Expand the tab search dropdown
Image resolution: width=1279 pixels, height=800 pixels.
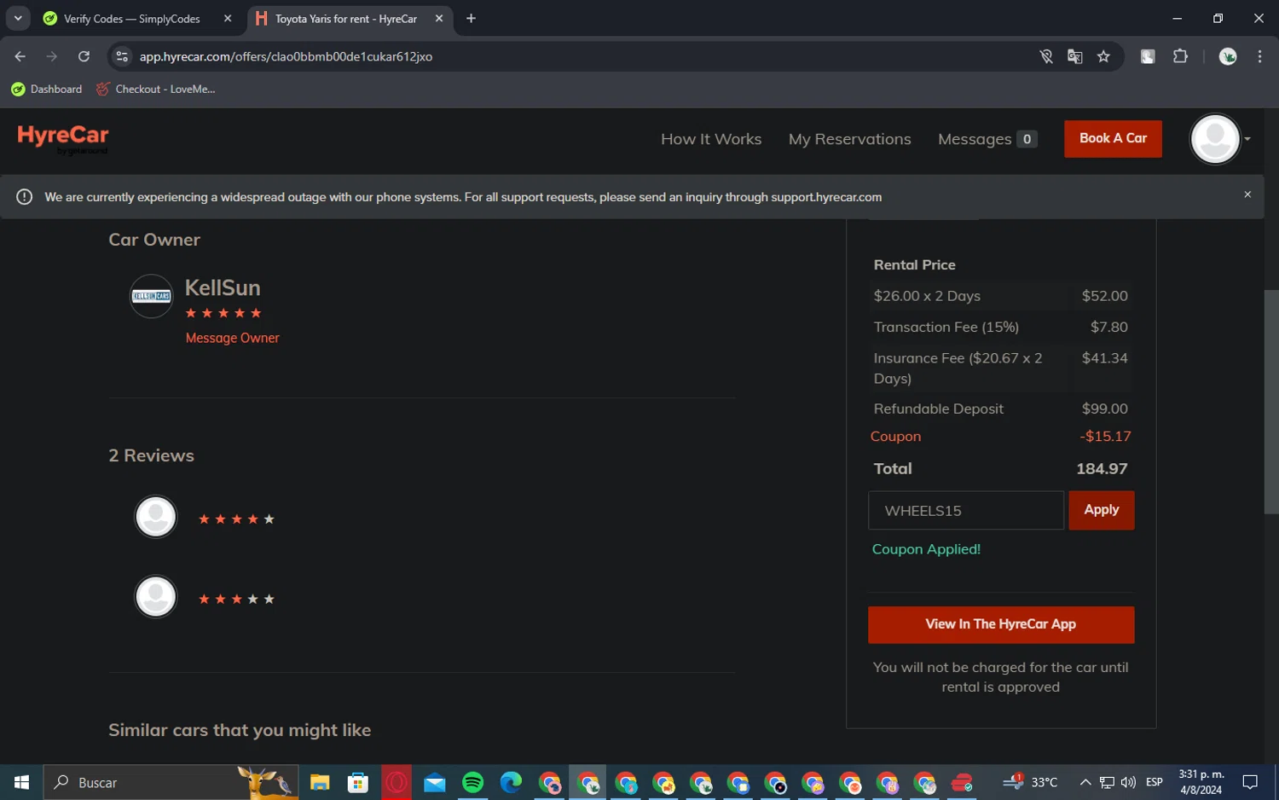[x=18, y=19]
